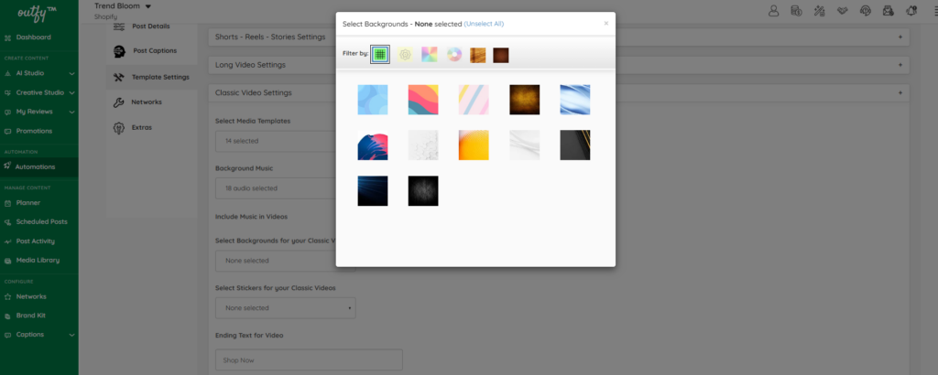
Task: Switch to Post Captions tab
Action: tap(152, 51)
